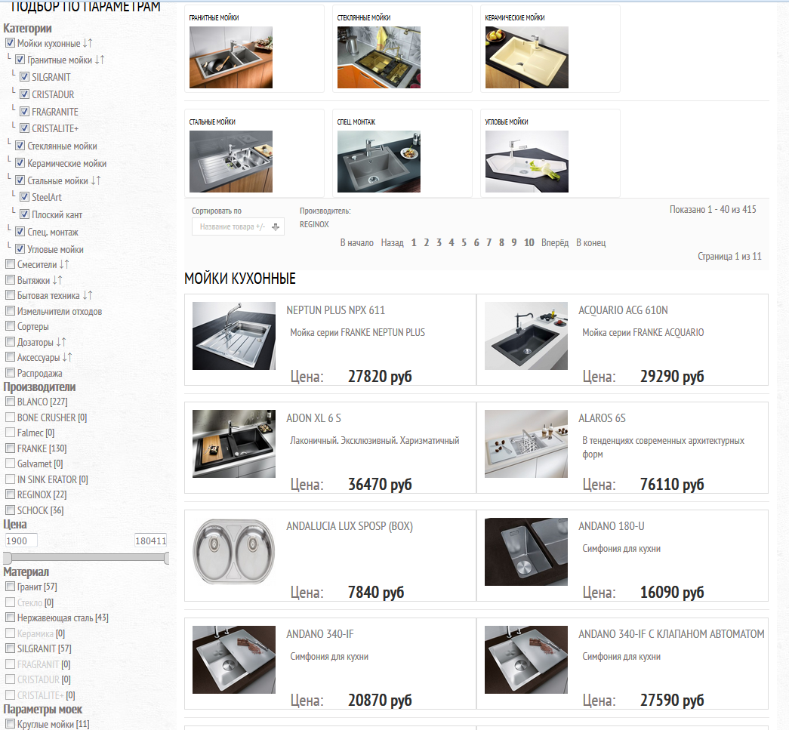The height and width of the screenshot is (730, 789).
Task: Go to page 10 of results
Action: click(x=529, y=243)
